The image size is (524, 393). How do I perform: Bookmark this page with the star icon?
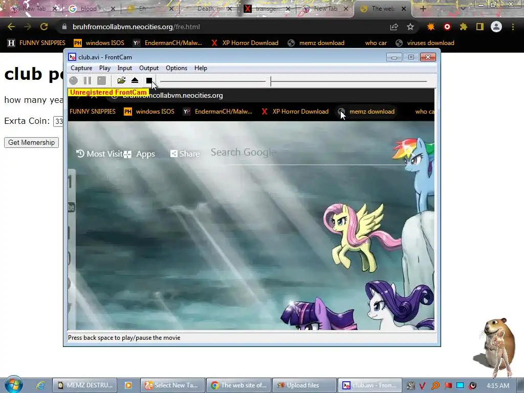pos(410,27)
